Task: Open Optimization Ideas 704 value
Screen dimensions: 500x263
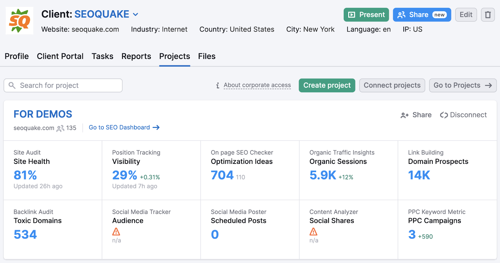Action: point(222,175)
